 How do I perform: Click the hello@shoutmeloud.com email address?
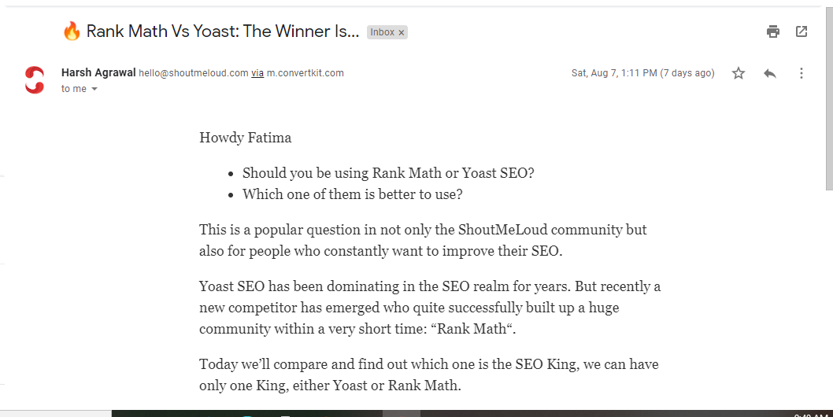194,73
